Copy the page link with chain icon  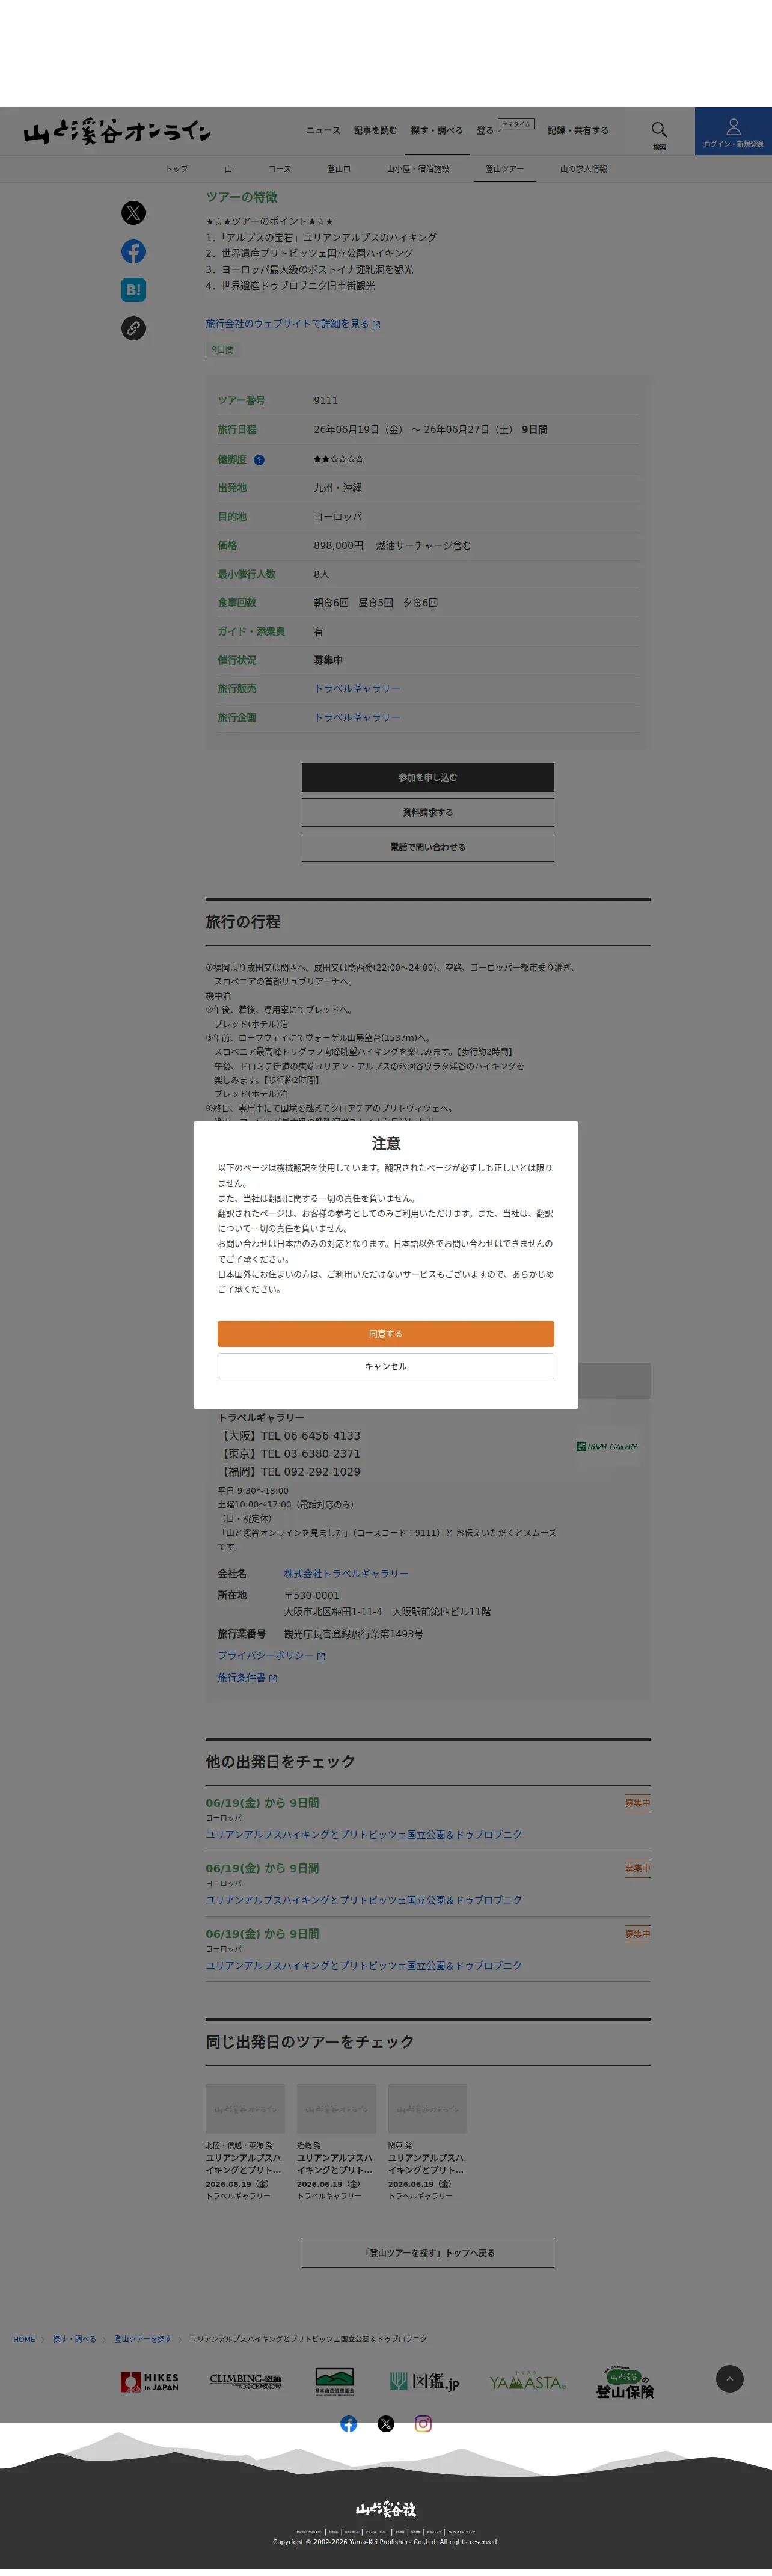pyautogui.click(x=133, y=328)
